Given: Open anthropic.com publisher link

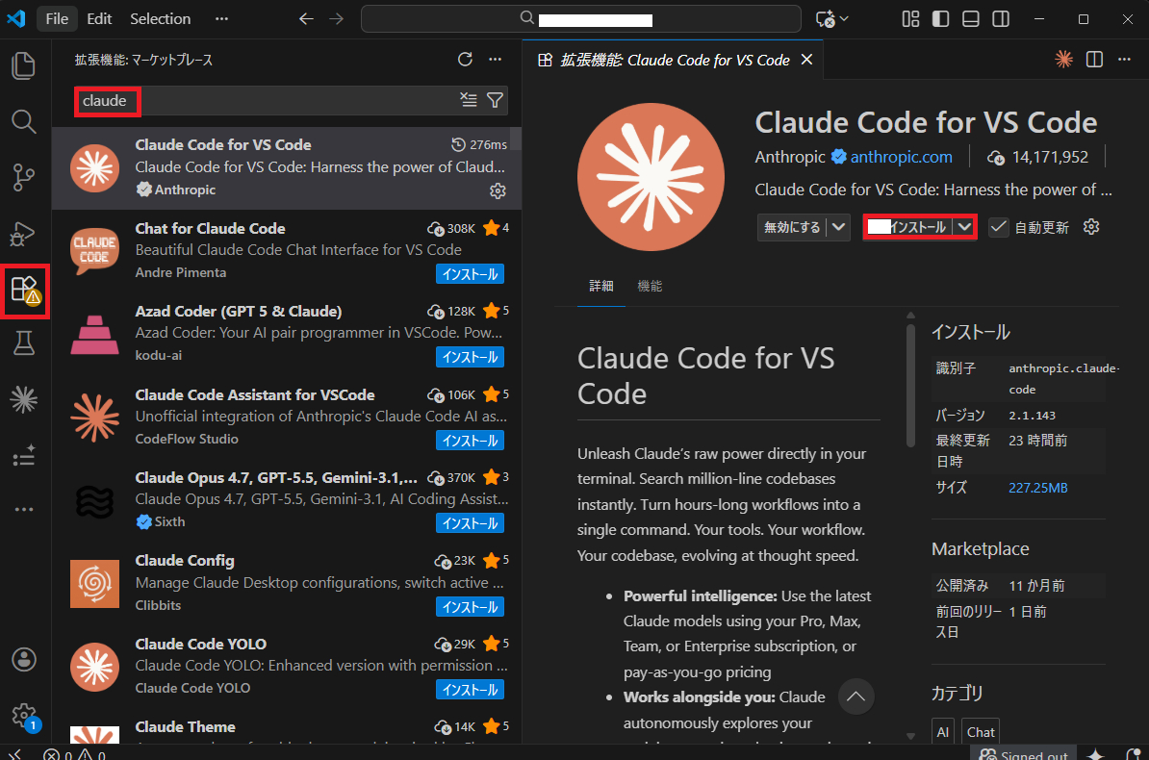Looking at the screenshot, I should [901, 157].
